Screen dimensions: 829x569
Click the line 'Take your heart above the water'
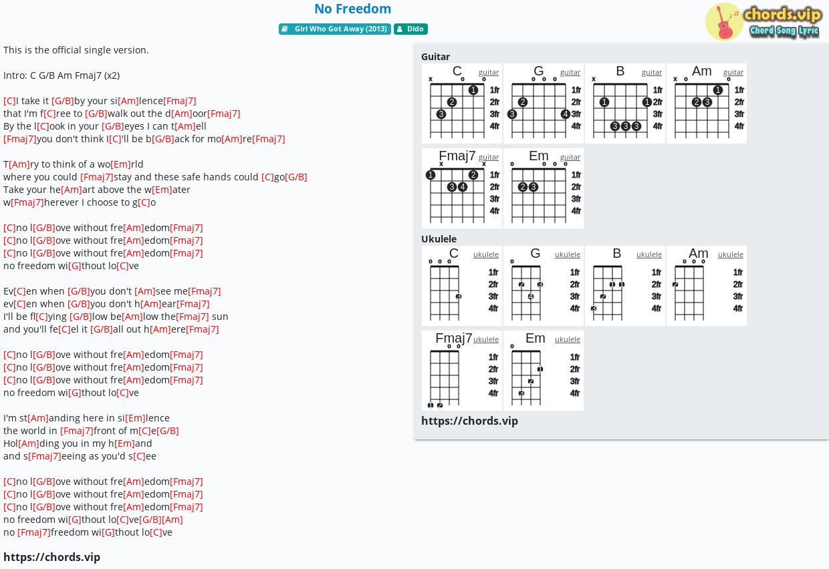[x=97, y=190]
